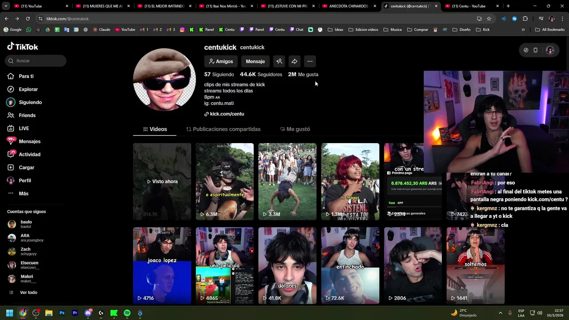Viewport: 569px width, 320px height.
Task: Open the dólares video with 41.8K views
Action: point(287,266)
